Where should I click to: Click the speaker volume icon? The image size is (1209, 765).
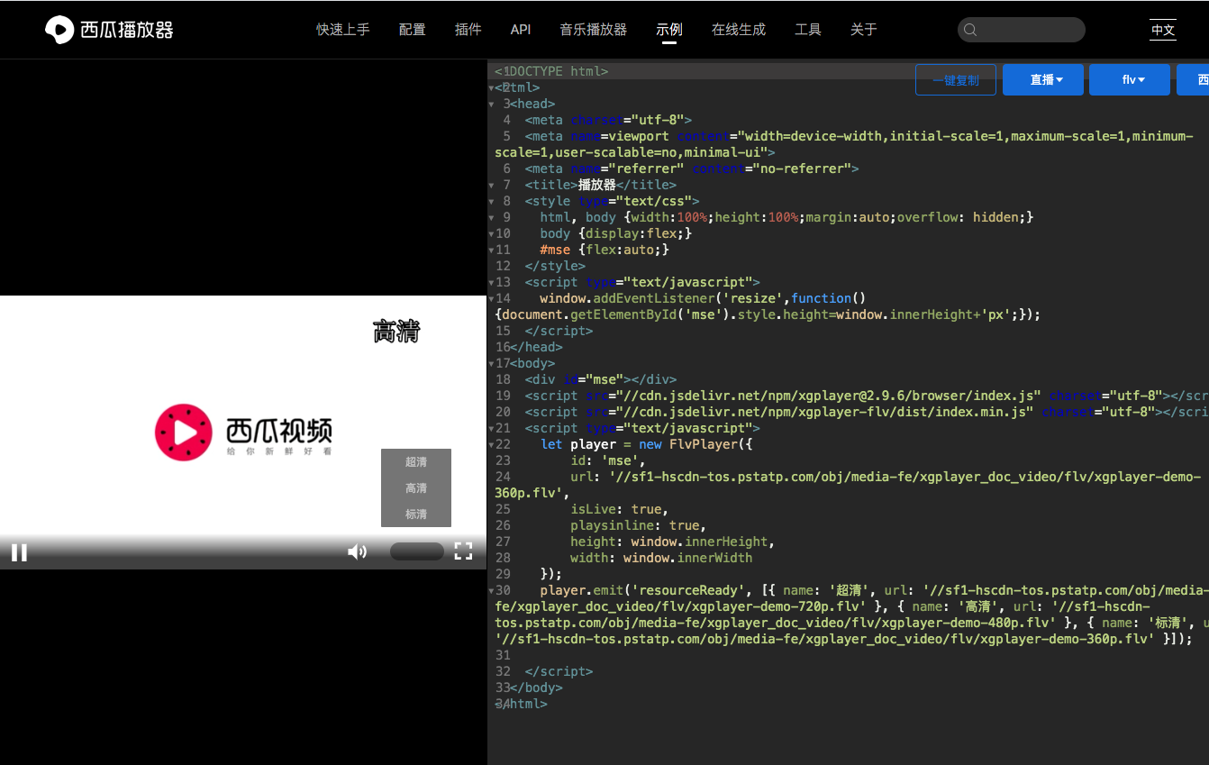(357, 551)
